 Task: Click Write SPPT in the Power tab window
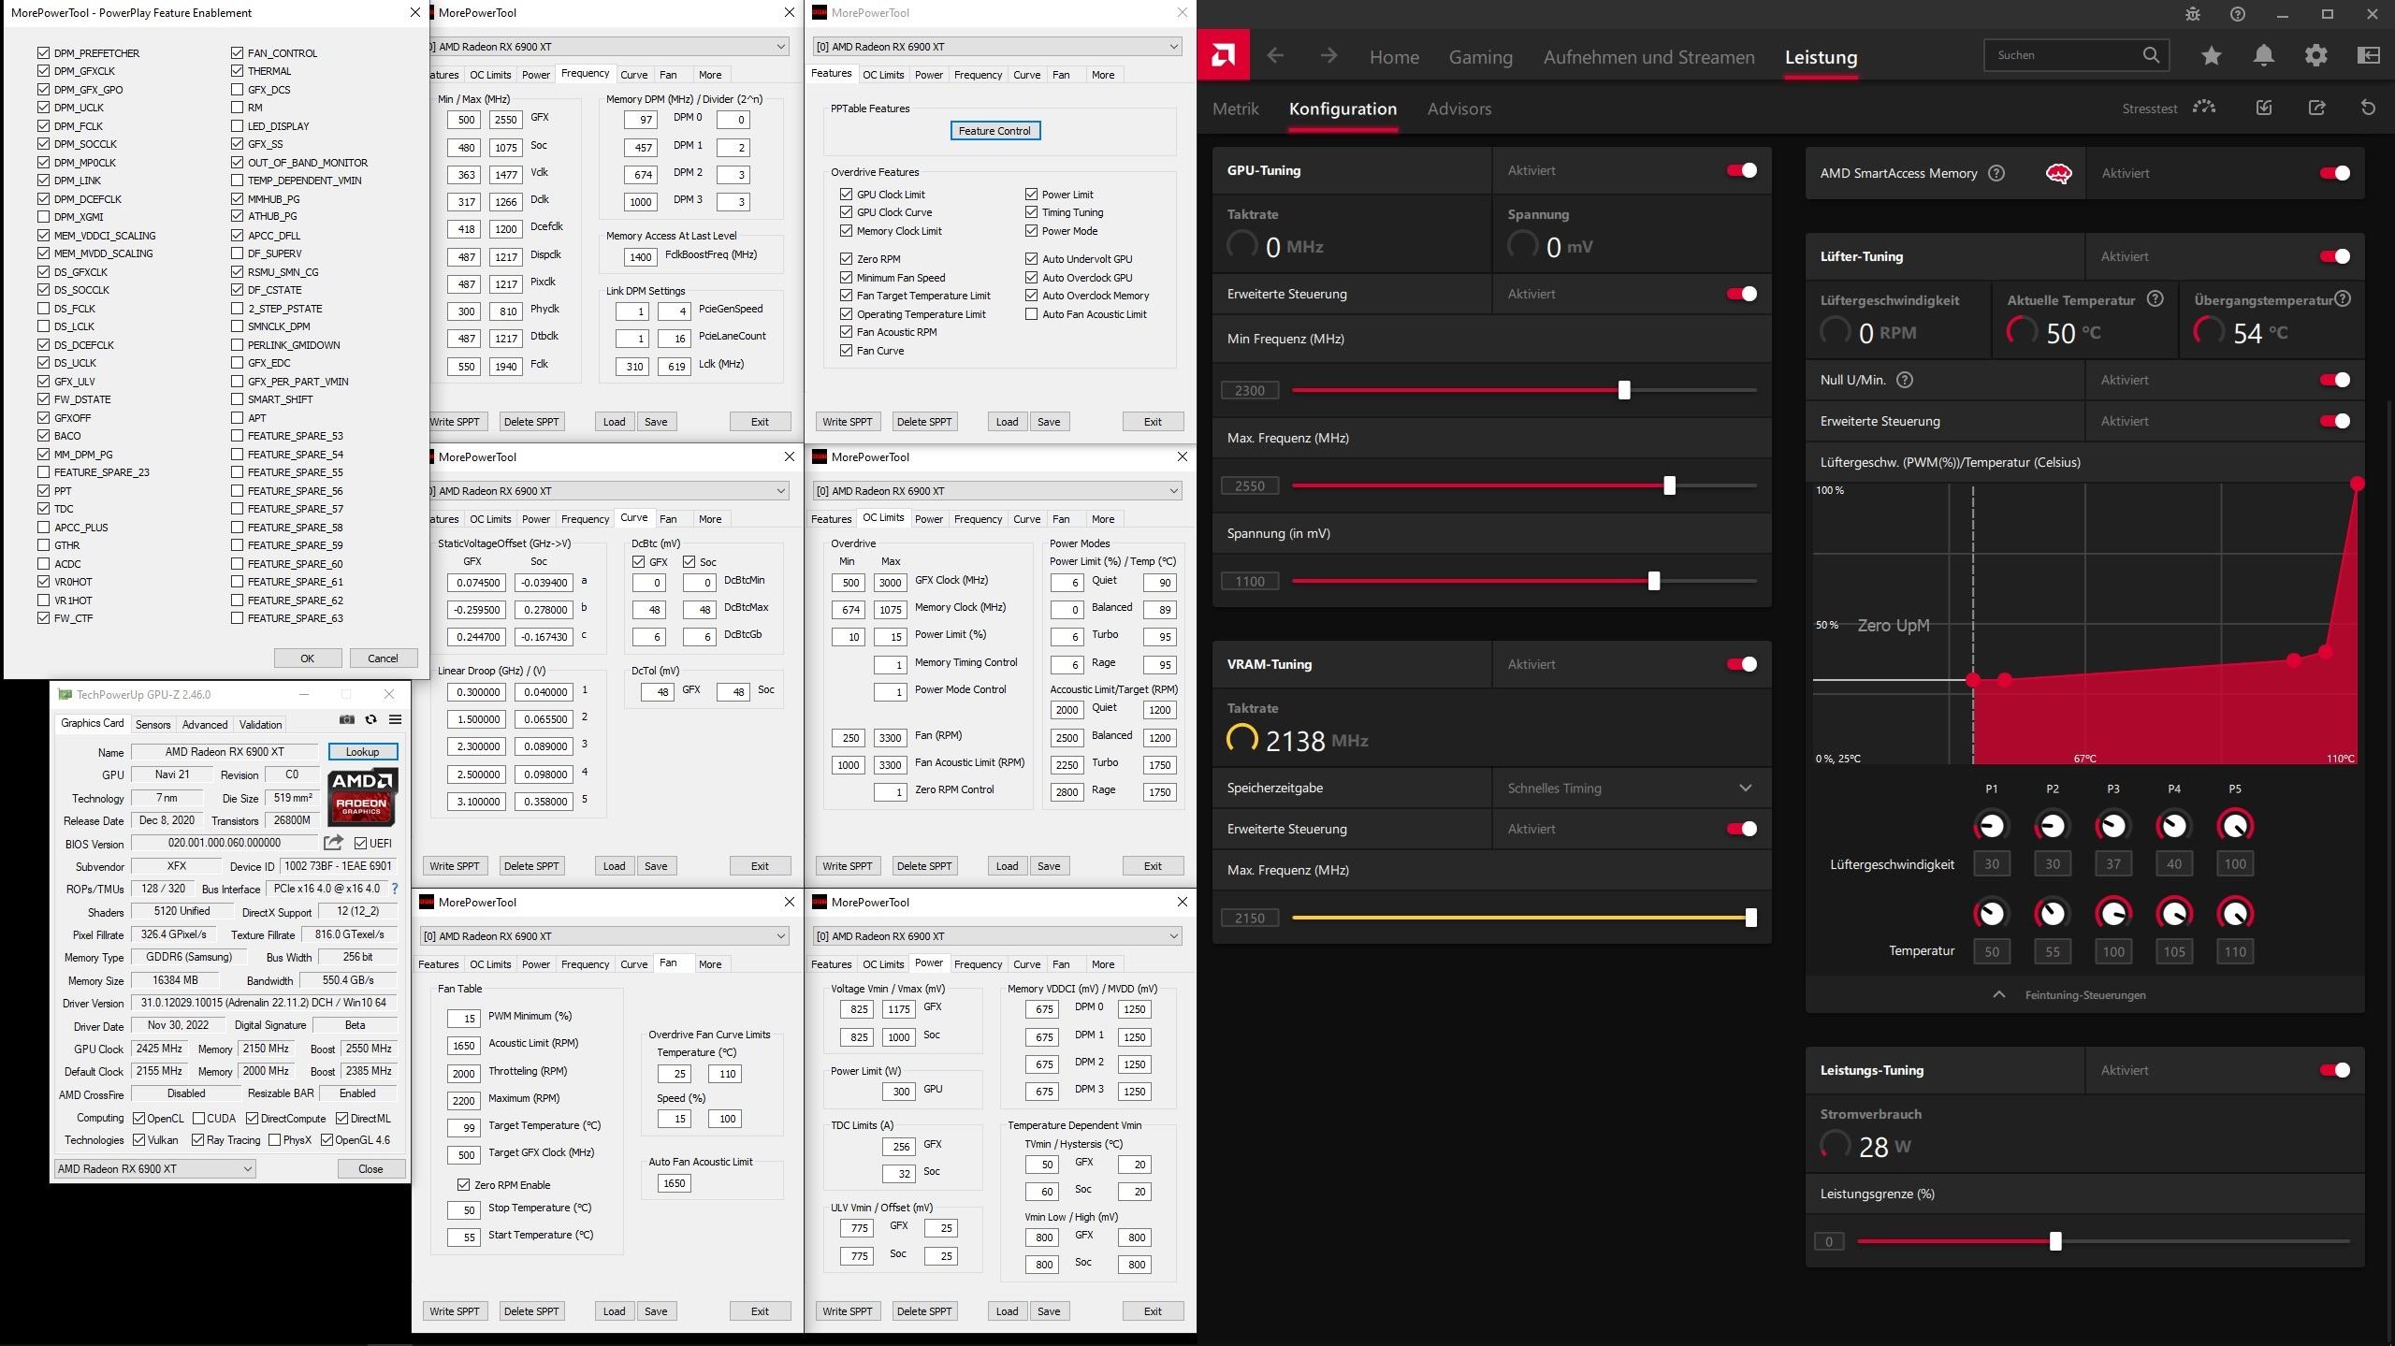[847, 1311]
